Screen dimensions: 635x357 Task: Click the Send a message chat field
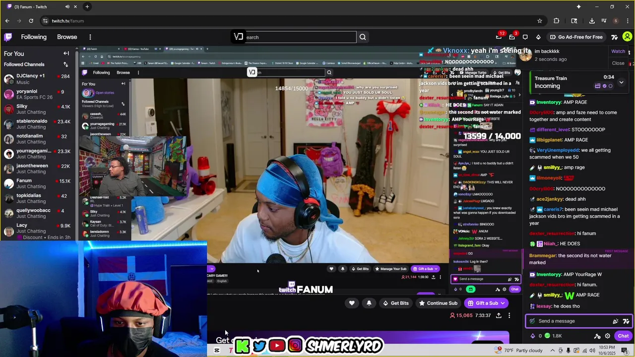click(x=578, y=321)
